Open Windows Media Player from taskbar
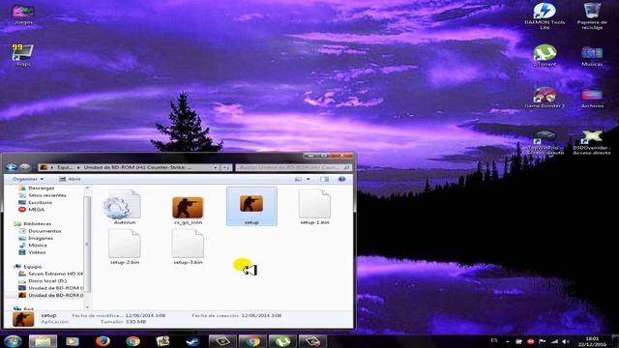Image resolution: width=619 pixels, height=348 pixels. click(x=73, y=341)
